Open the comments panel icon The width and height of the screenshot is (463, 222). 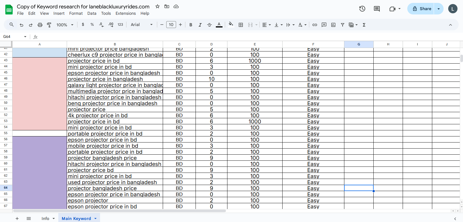pos(377,9)
